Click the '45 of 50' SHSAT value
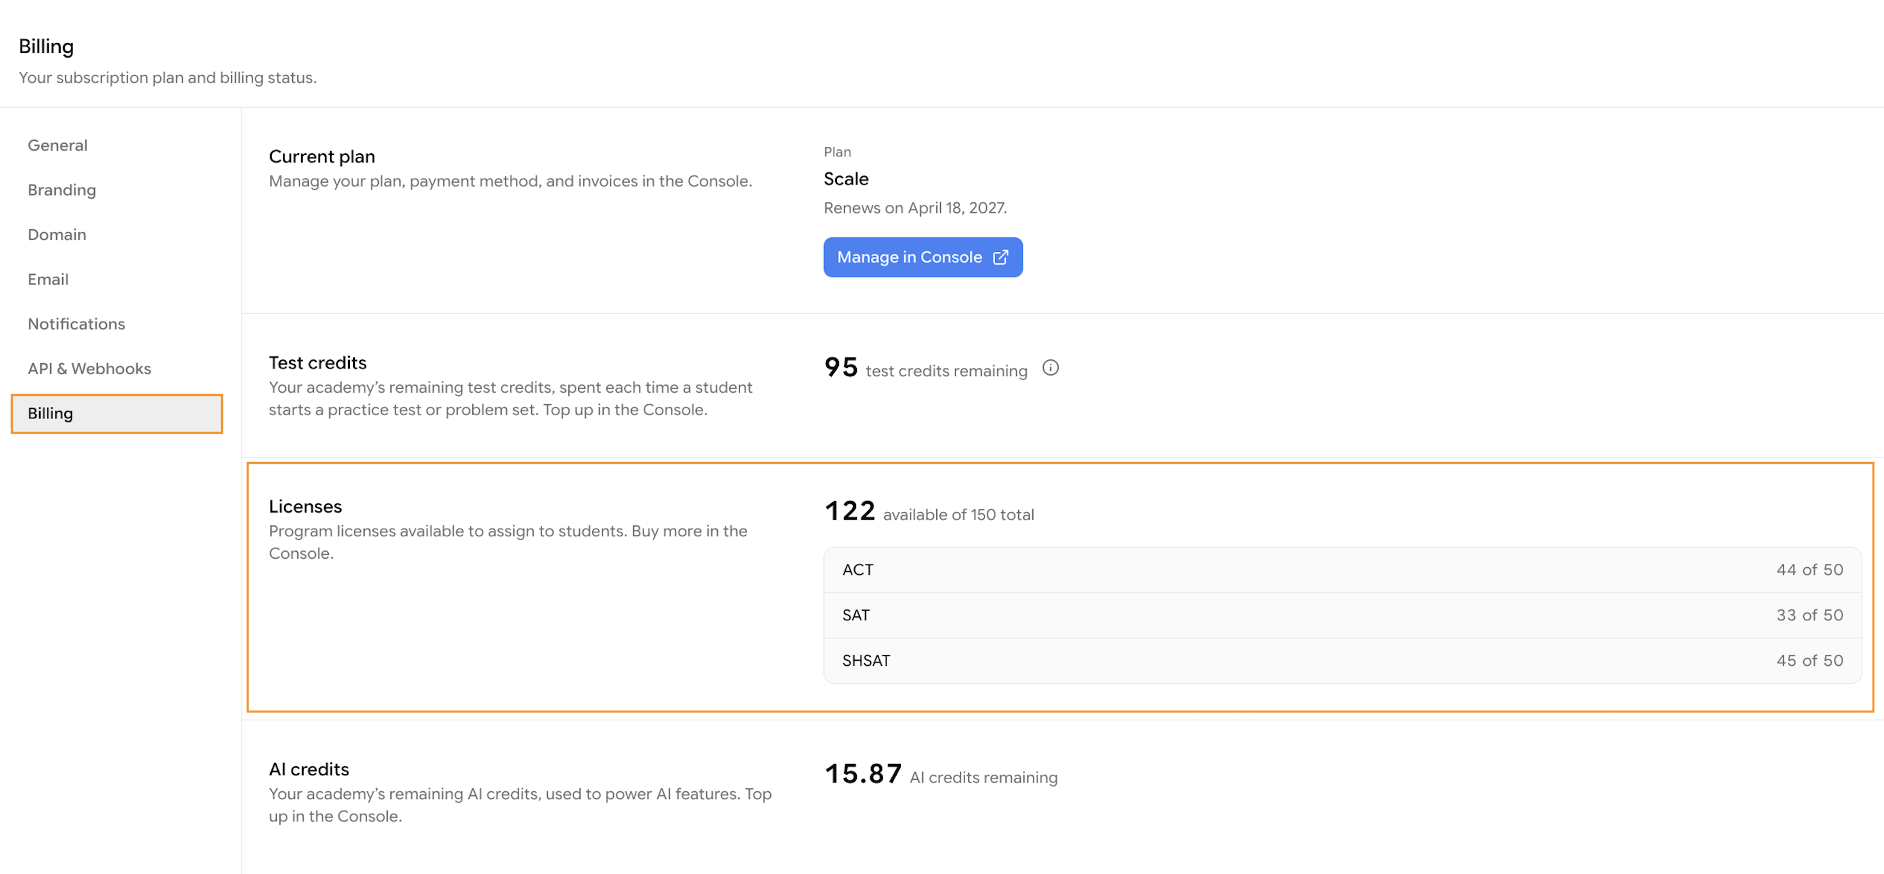Screen dimensions: 1884x874 point(1810,661)
